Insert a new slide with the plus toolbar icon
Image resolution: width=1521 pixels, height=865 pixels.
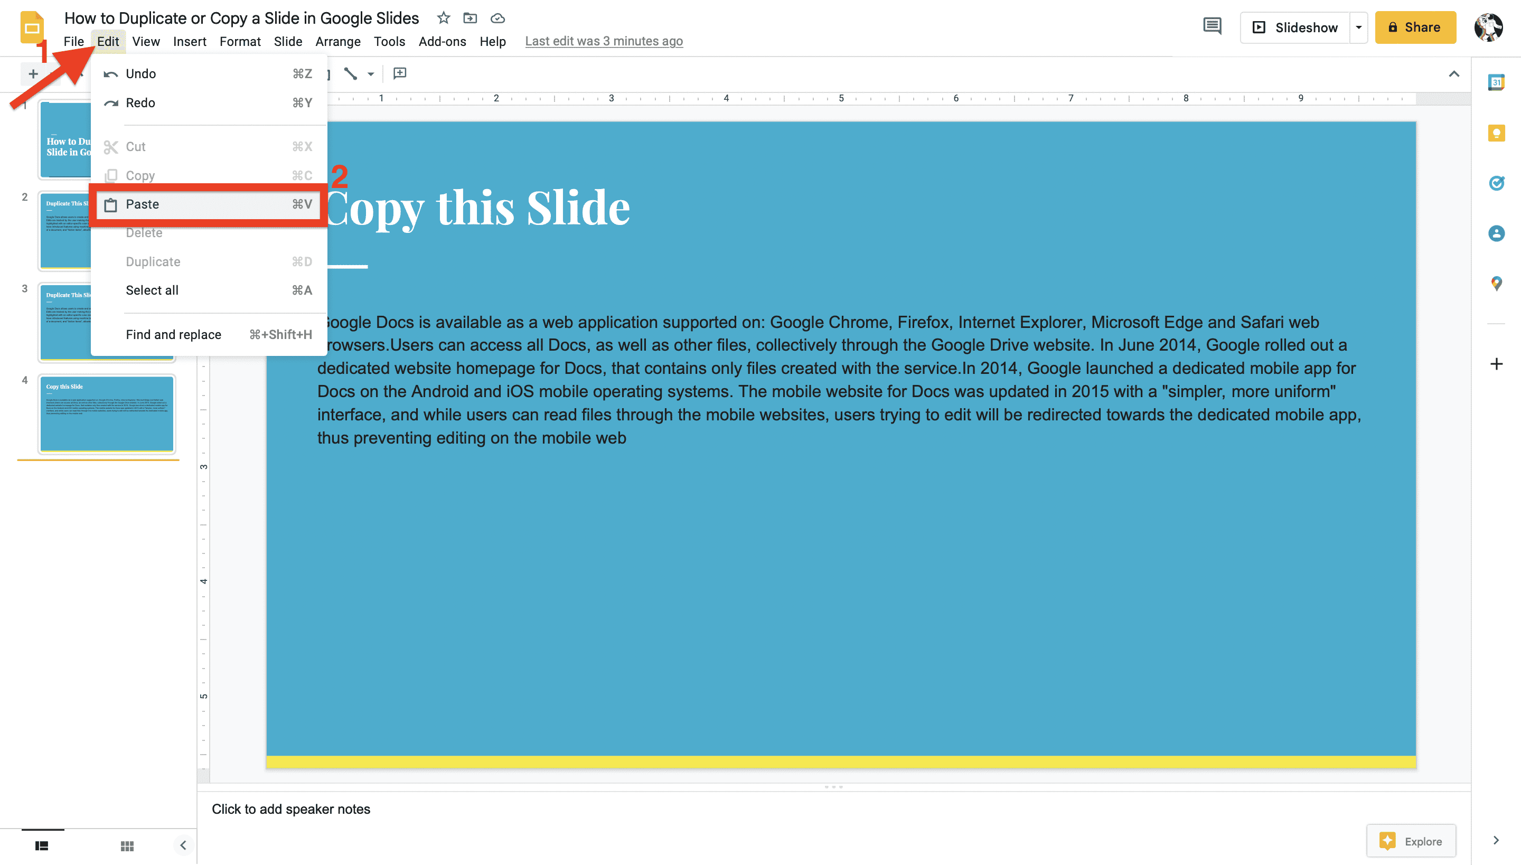point(33,74)
